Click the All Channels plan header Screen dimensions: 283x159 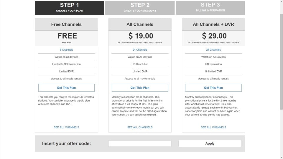coord(140,24)
